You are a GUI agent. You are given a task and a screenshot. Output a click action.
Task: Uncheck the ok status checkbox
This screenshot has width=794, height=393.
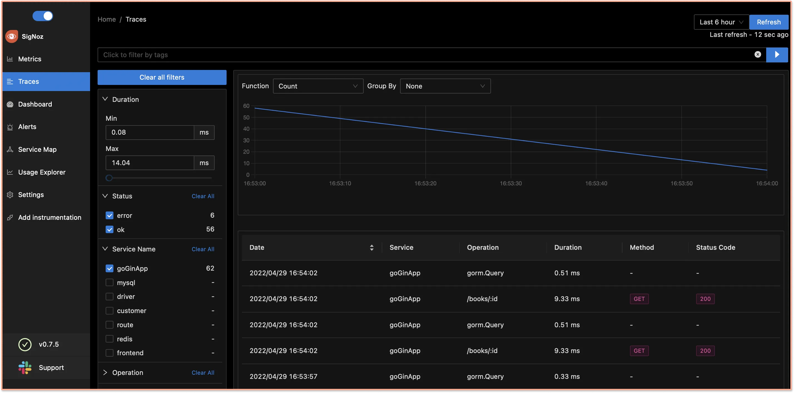click(110, 230)
